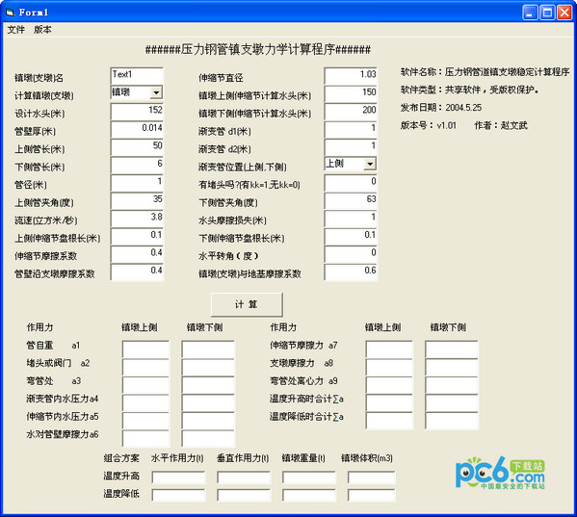Click the 伸缩节直径 field showing 1.03

351,76
